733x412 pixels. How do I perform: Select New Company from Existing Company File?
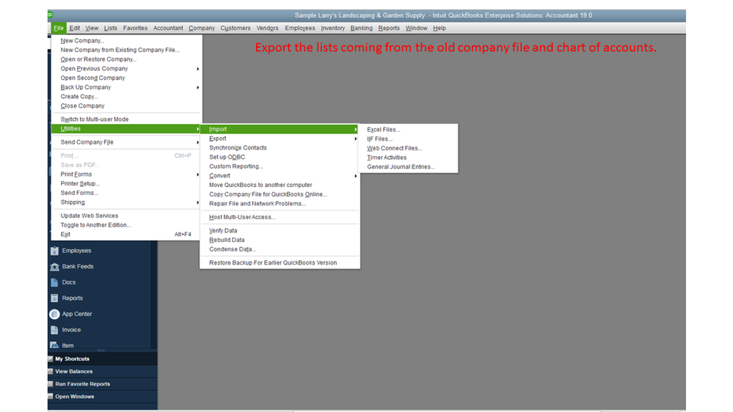(x=120, y=50)
